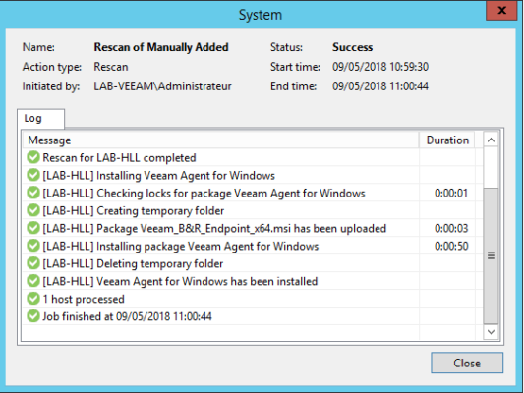Select '1 host processed' log message
This screenshot has height=393, width=524.
(84, 300)
